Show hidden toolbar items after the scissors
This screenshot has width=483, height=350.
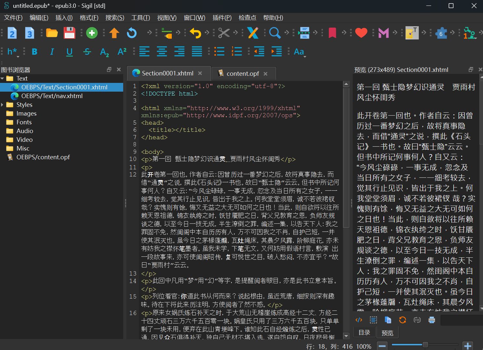pos(236,32)
